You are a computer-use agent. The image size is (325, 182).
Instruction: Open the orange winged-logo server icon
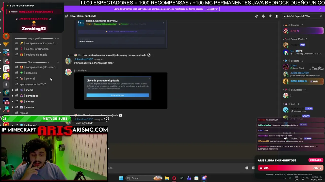pyautogui.click(x=6, y=44)
